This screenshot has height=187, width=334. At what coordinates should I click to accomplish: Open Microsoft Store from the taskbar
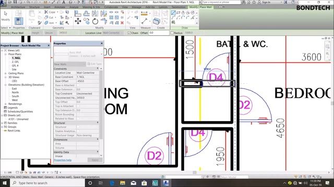pos(144,183)
